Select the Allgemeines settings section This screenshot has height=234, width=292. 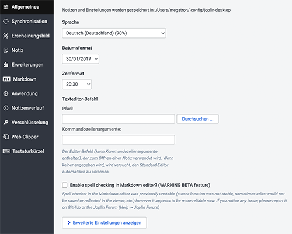[27, 7]
